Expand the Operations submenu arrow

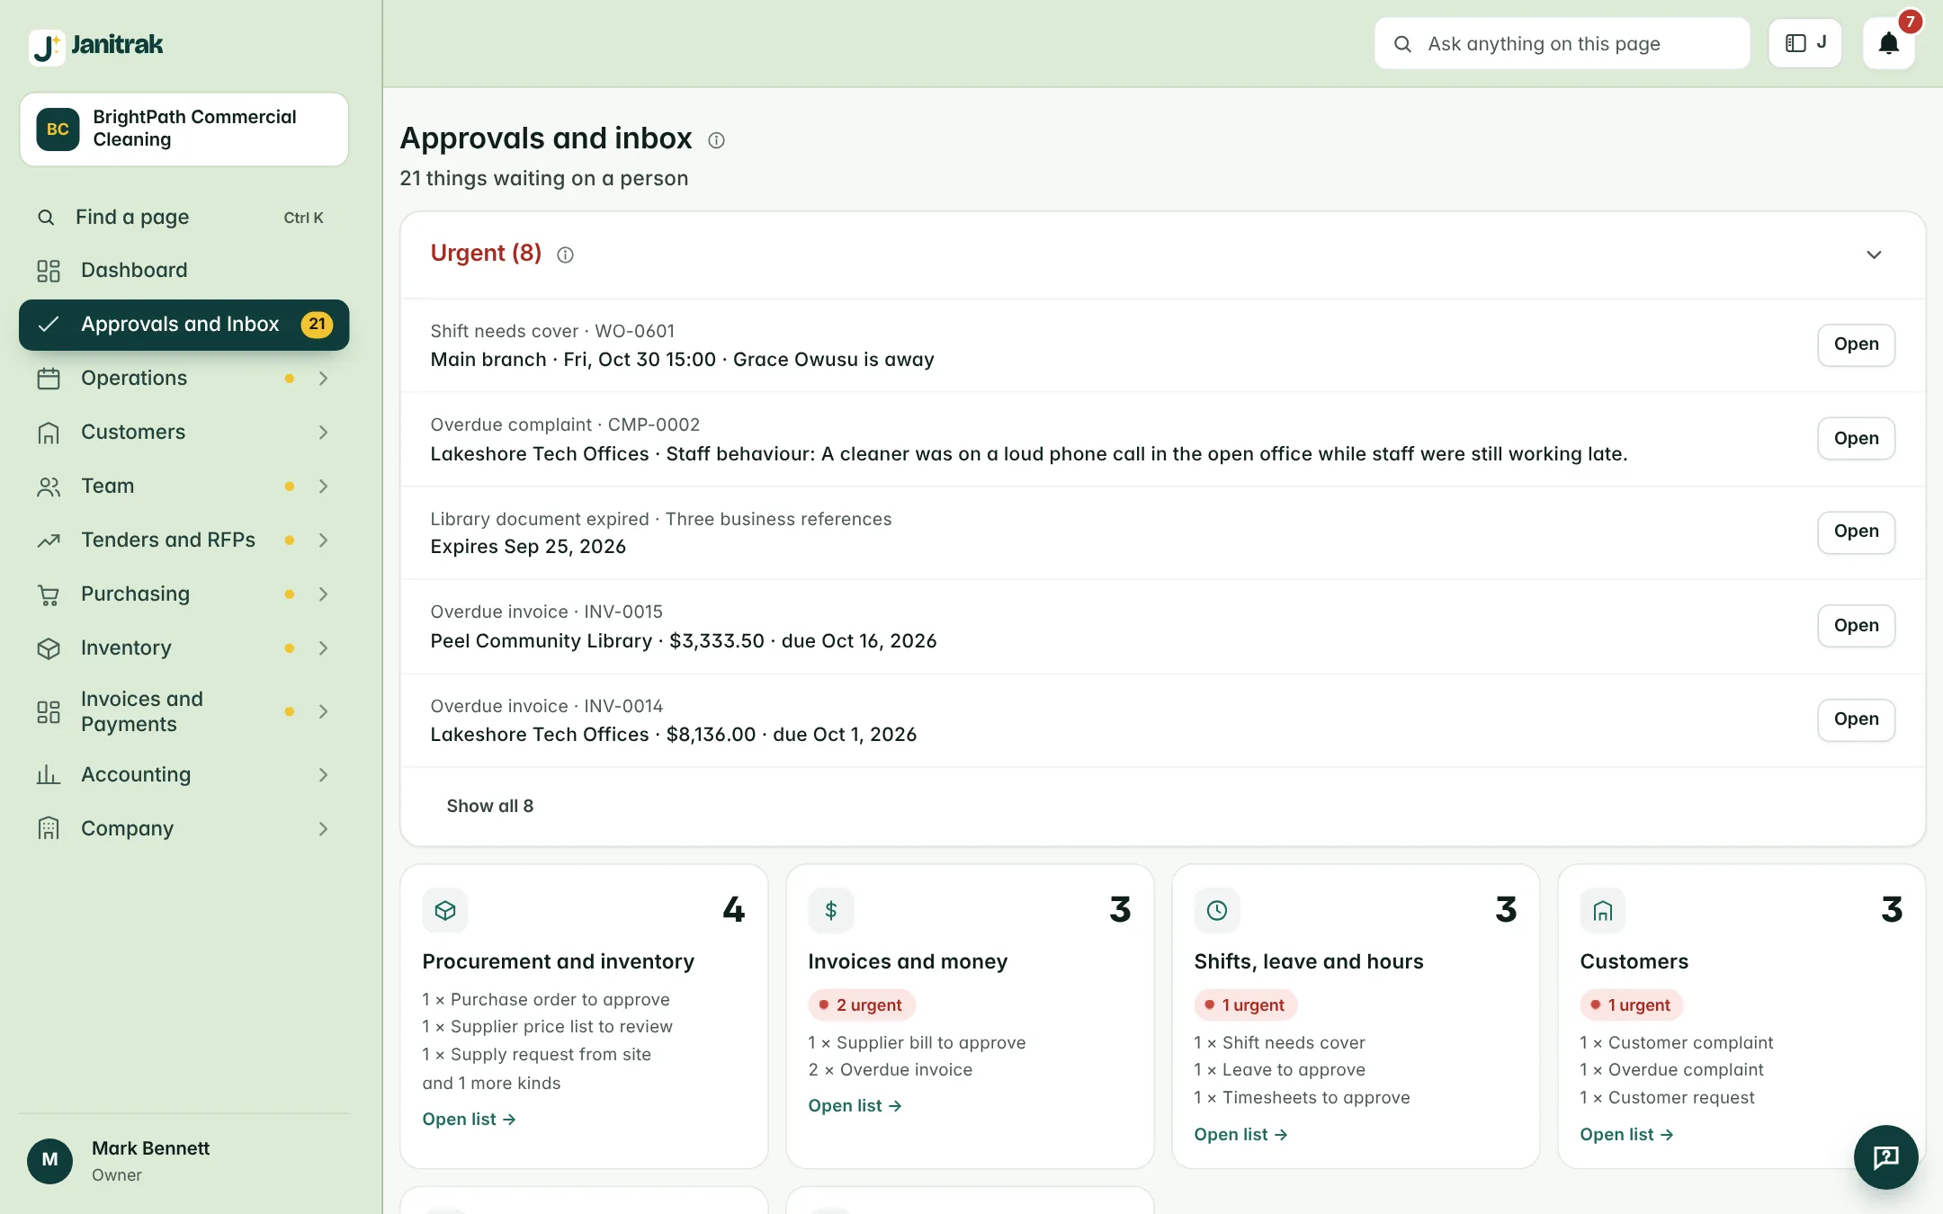[323, 379]
